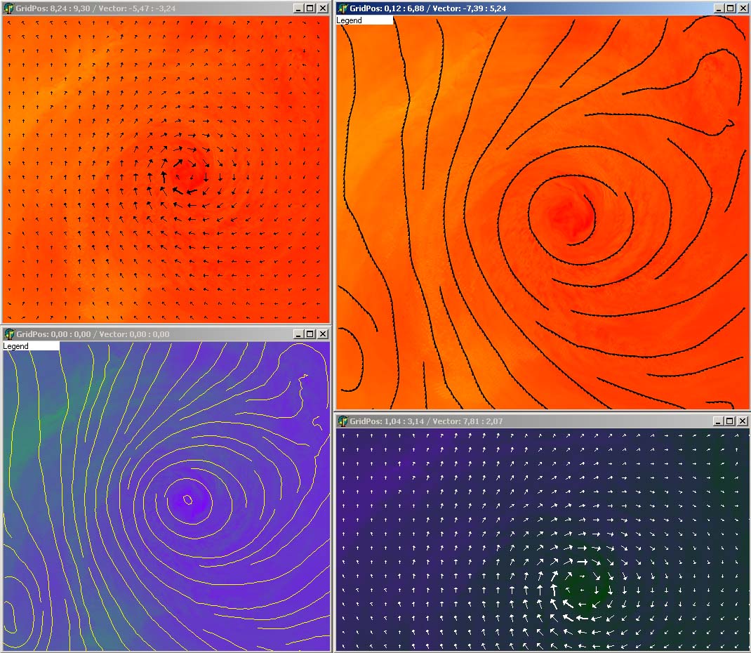
Task: Close the GridPos 8,24 : 9,30 window
Action: [322, 8]
